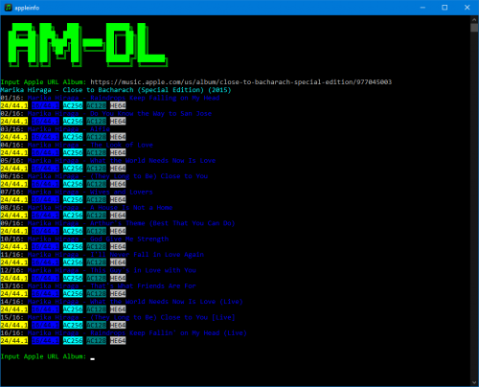Click 'God Give Me Strength' track 10 line
This screenshot has width=479, height=387.
pos(84,239)
